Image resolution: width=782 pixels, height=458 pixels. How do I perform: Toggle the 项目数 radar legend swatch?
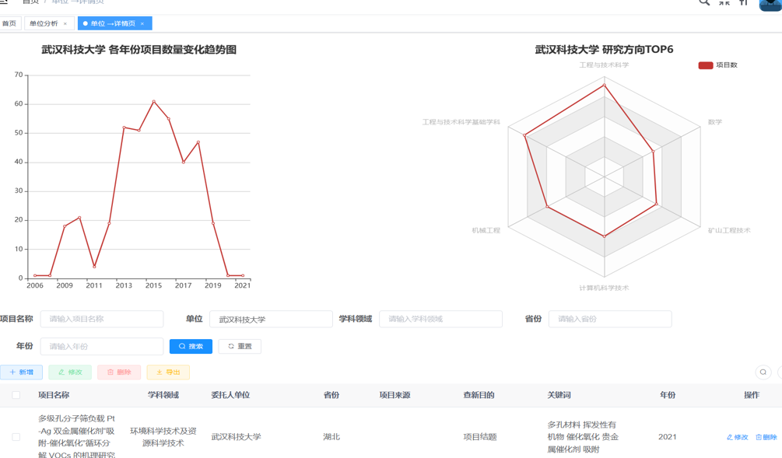pos(705,65)
